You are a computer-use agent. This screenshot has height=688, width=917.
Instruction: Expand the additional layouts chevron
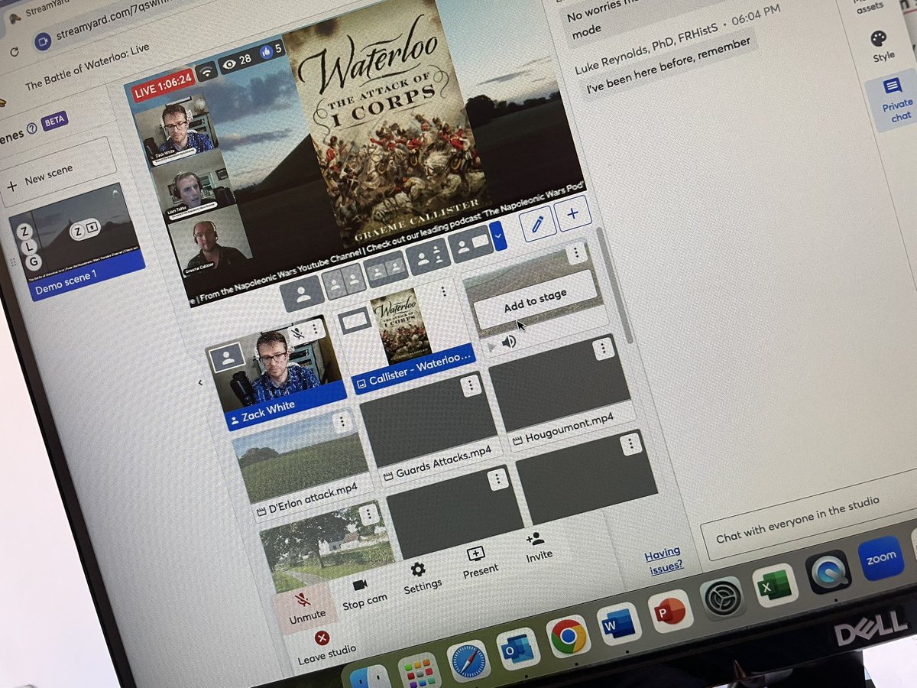pyautogui.click(x=499, y=237)
